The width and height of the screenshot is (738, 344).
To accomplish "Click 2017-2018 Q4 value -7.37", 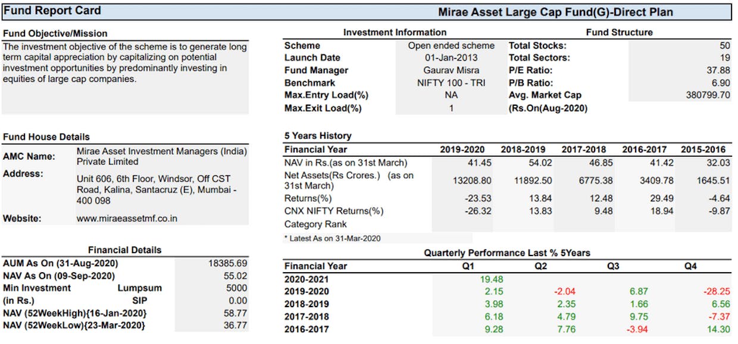I will point(720,317).
